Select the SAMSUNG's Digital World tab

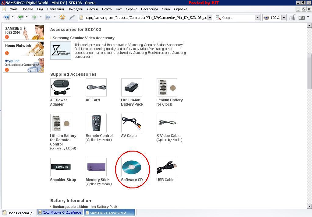pos(109,213)
